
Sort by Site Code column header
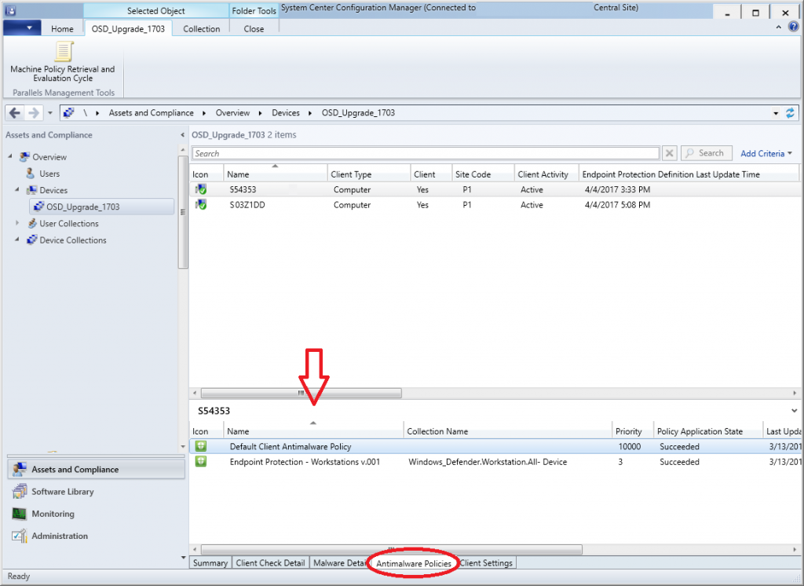(483, 174)
